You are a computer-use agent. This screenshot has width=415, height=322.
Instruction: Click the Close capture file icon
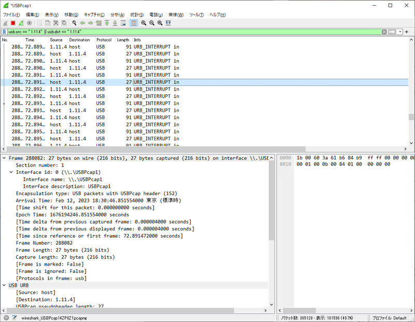[56, 23]
